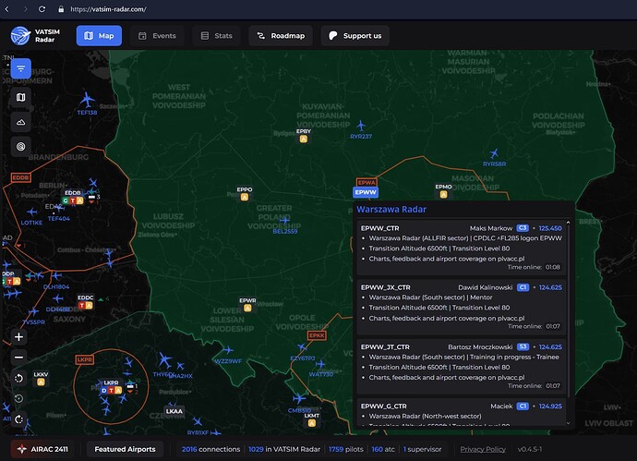The height and width of the screenshot is (461, 637).
Task: Open the Privacy Policy link
Action: point(483,449)
